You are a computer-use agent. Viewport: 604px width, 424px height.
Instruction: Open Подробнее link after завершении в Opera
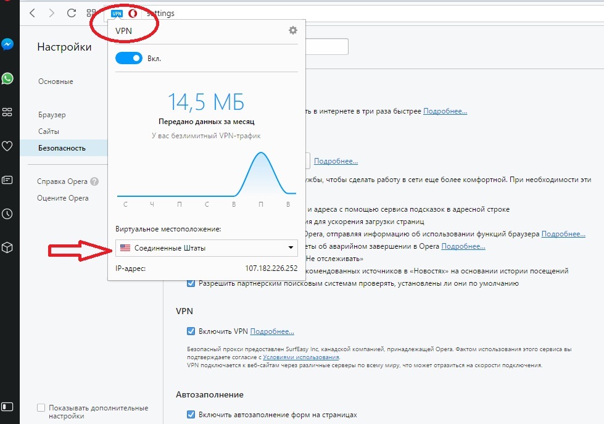coord(463,246)
